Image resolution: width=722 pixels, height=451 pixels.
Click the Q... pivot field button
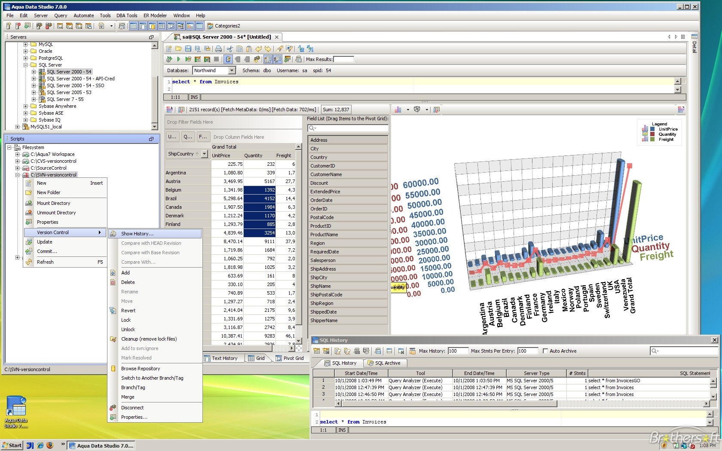(188, 137)
